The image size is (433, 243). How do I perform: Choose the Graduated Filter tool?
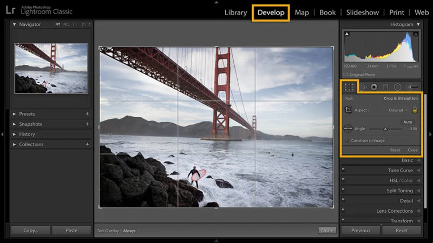pyautogui.click(x=386, y=86)
